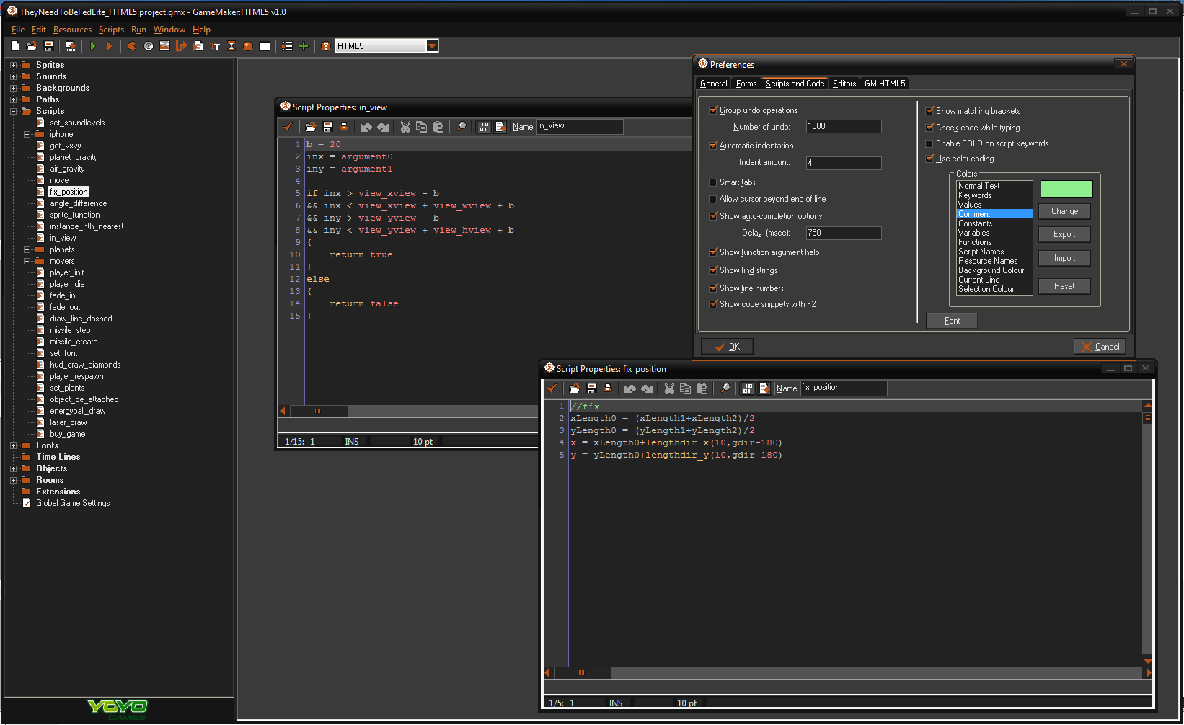Toggle Show auto-completion options checkbox
Viewport: 1184px width, 725px height.
713,216
